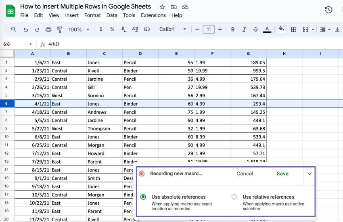Screen dimensions: 343x222
Task: Open the View menu
Action: point(54,15)
